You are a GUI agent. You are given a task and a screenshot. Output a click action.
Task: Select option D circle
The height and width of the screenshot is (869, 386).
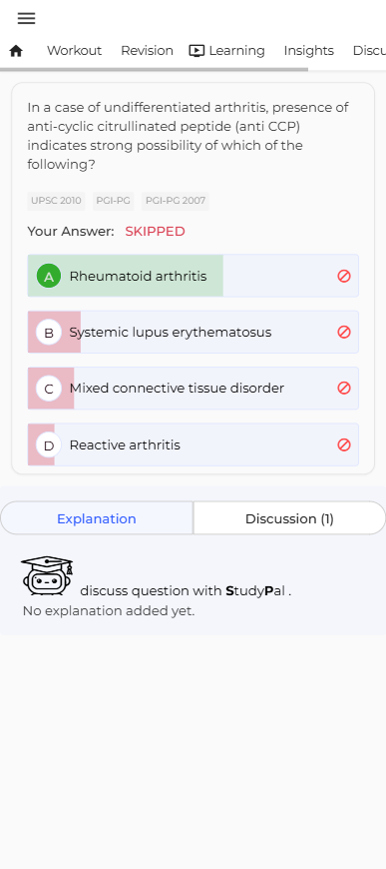click(49, 445)
